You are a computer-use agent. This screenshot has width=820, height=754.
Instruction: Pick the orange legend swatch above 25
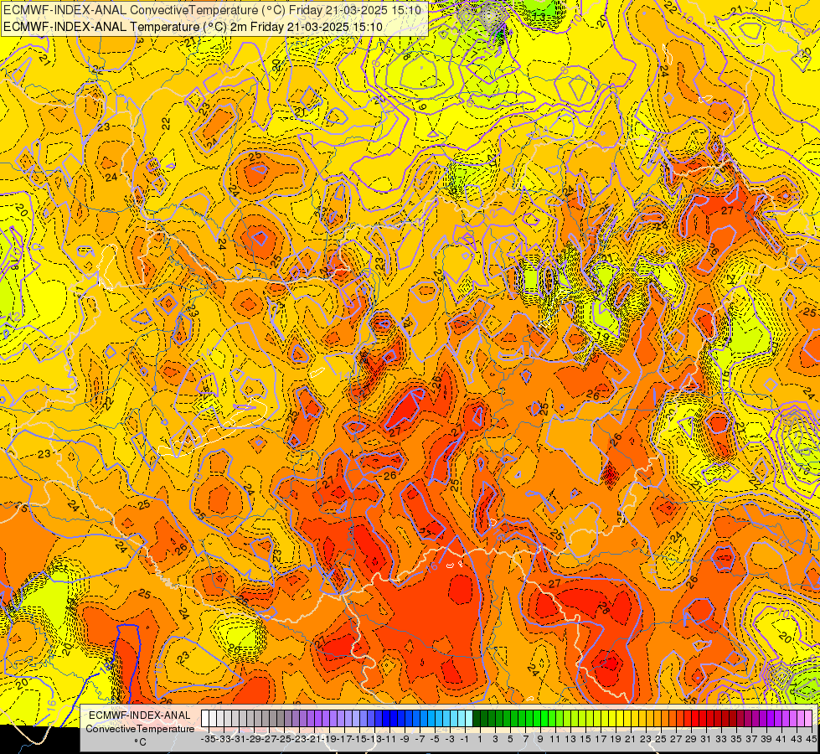[x=658, y=718]
